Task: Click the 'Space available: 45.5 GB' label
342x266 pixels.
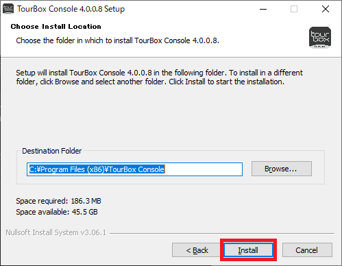Action: (x=57, y=212)
